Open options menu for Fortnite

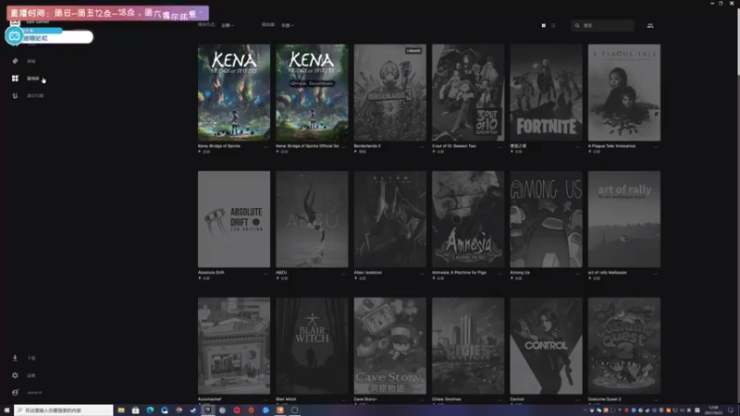577,147
